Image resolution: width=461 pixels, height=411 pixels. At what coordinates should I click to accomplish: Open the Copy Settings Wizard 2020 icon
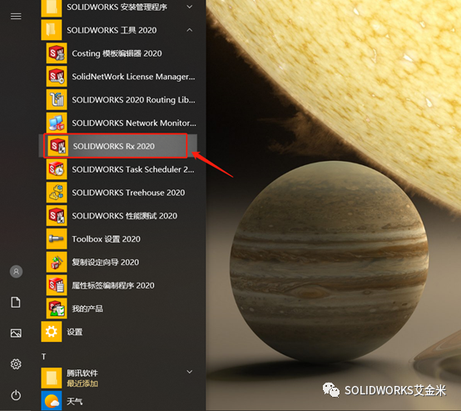57,262
